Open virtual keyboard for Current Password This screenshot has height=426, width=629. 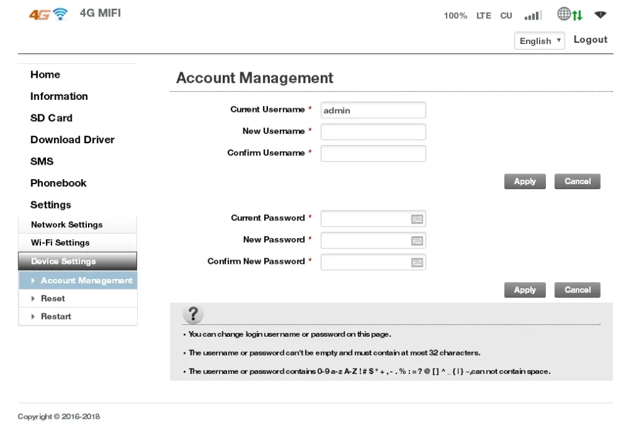pyautogui.click(x=417, y=219)
